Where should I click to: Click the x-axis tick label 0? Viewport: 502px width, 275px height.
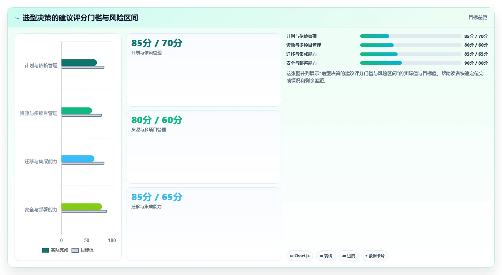(x=61, y=240)
